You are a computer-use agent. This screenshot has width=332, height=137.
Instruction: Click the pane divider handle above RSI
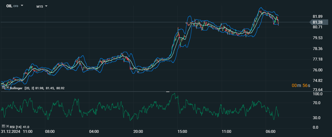point(168,92)
